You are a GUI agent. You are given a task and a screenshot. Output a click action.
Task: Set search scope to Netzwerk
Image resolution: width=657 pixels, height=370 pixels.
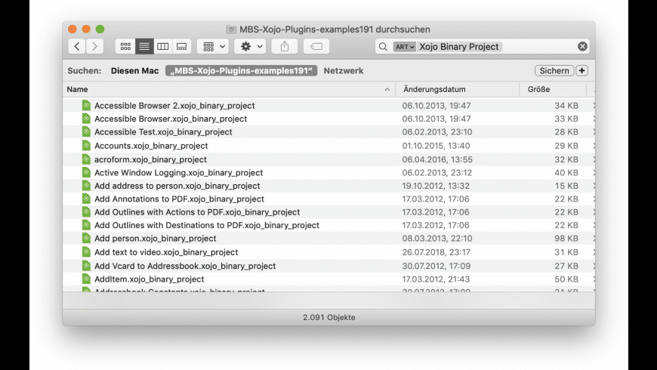(344, 71)
